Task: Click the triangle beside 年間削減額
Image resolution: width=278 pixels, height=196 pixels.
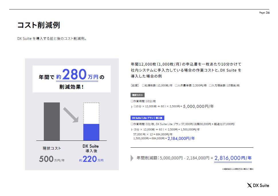Action: pos(132,158)
